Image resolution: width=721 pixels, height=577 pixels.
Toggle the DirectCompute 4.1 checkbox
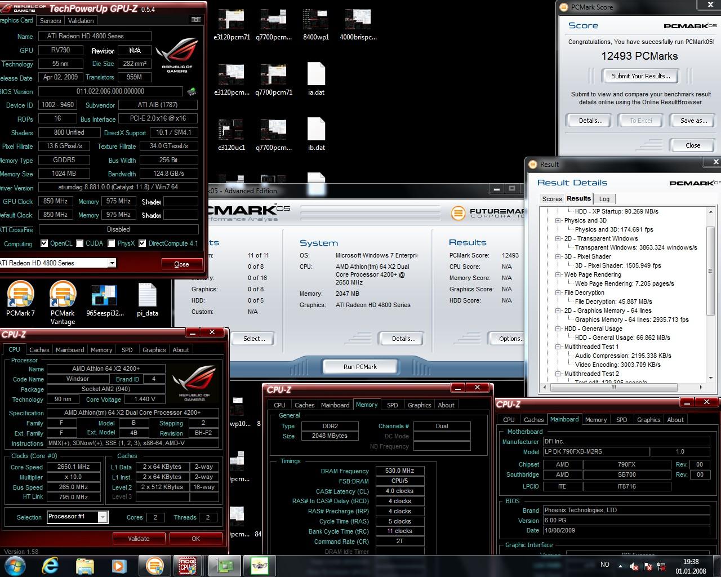[x=143, y=243]
